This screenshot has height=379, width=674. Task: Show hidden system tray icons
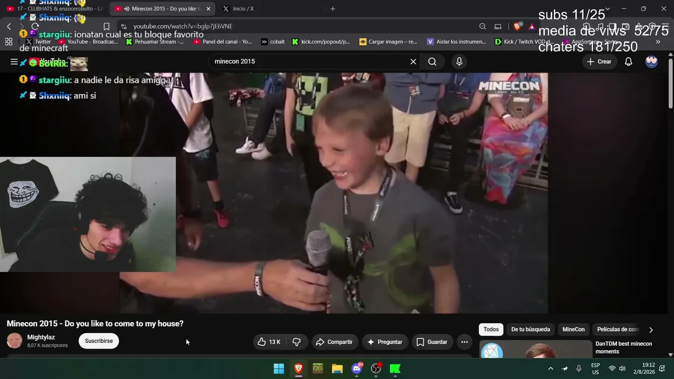click(x=551, y=368)
